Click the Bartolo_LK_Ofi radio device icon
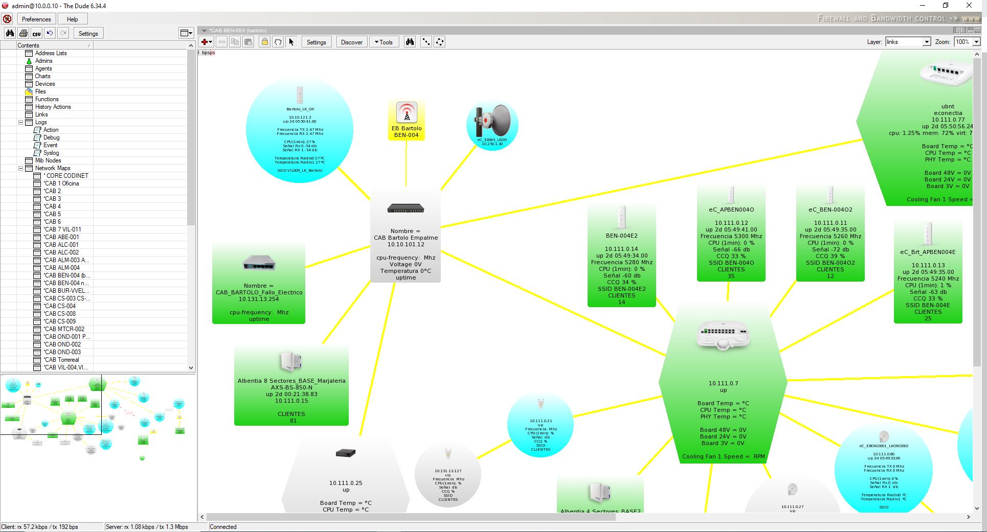 point(300,95)
